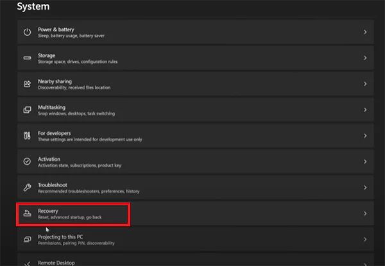
Task: Click 'Discoverability, received files location' description
Action: [x=74, y=88]
